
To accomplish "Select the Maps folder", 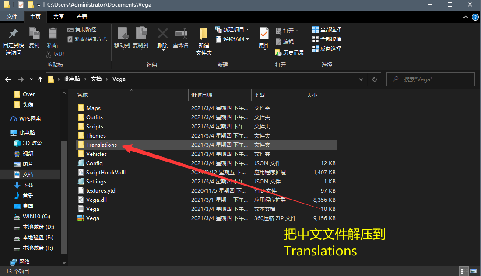I will pyautogui.click(x=207, y=108).
